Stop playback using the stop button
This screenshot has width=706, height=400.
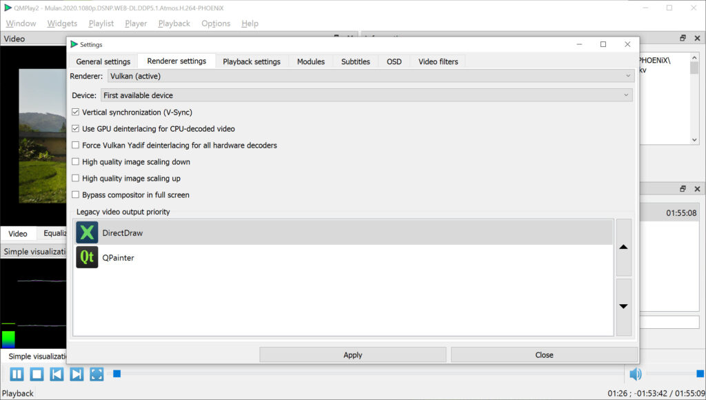[37, 374]
